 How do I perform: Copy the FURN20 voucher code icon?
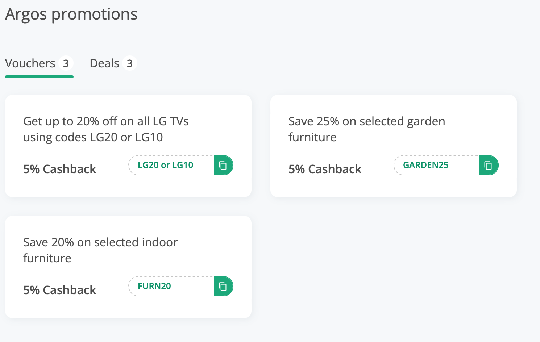pos(223,286)
